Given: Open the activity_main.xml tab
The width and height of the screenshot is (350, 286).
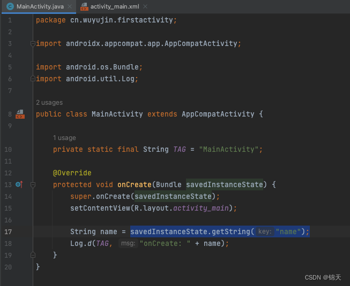Looking at the screenshot, I should pos(115,6).
